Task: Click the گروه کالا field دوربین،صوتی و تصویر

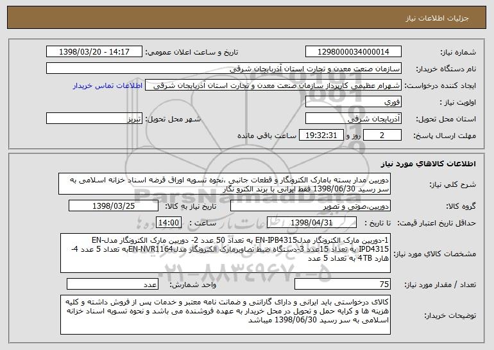Action: [x=311, y=206]
